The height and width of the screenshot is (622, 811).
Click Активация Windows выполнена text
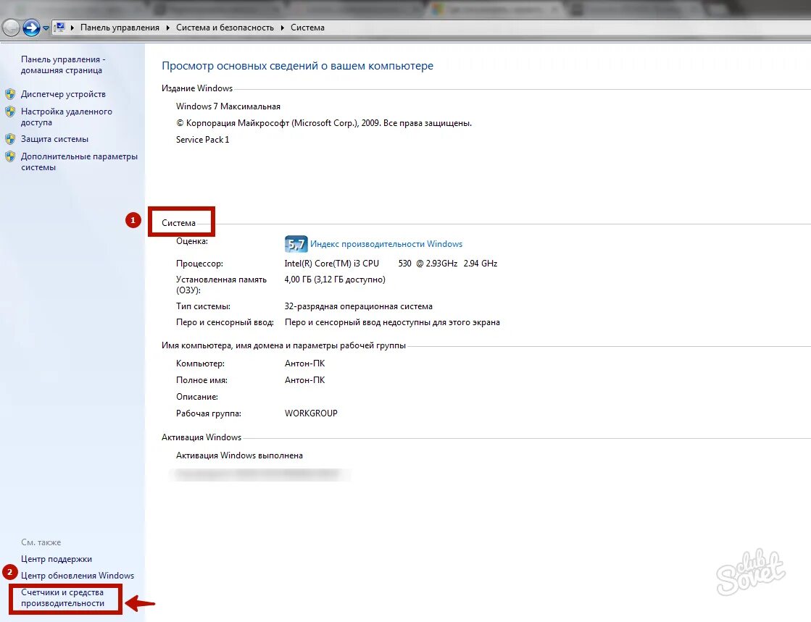click(239, 455)
